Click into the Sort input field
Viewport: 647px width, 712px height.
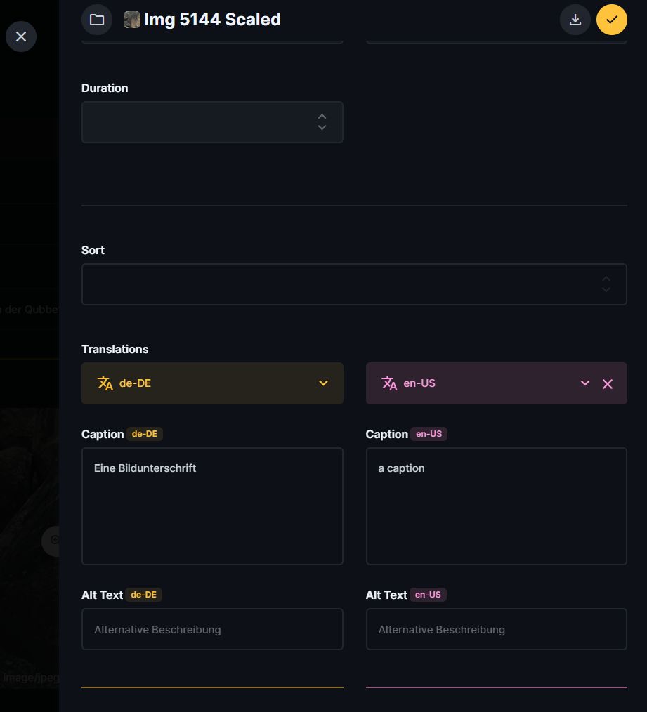[x=337, y=284]
